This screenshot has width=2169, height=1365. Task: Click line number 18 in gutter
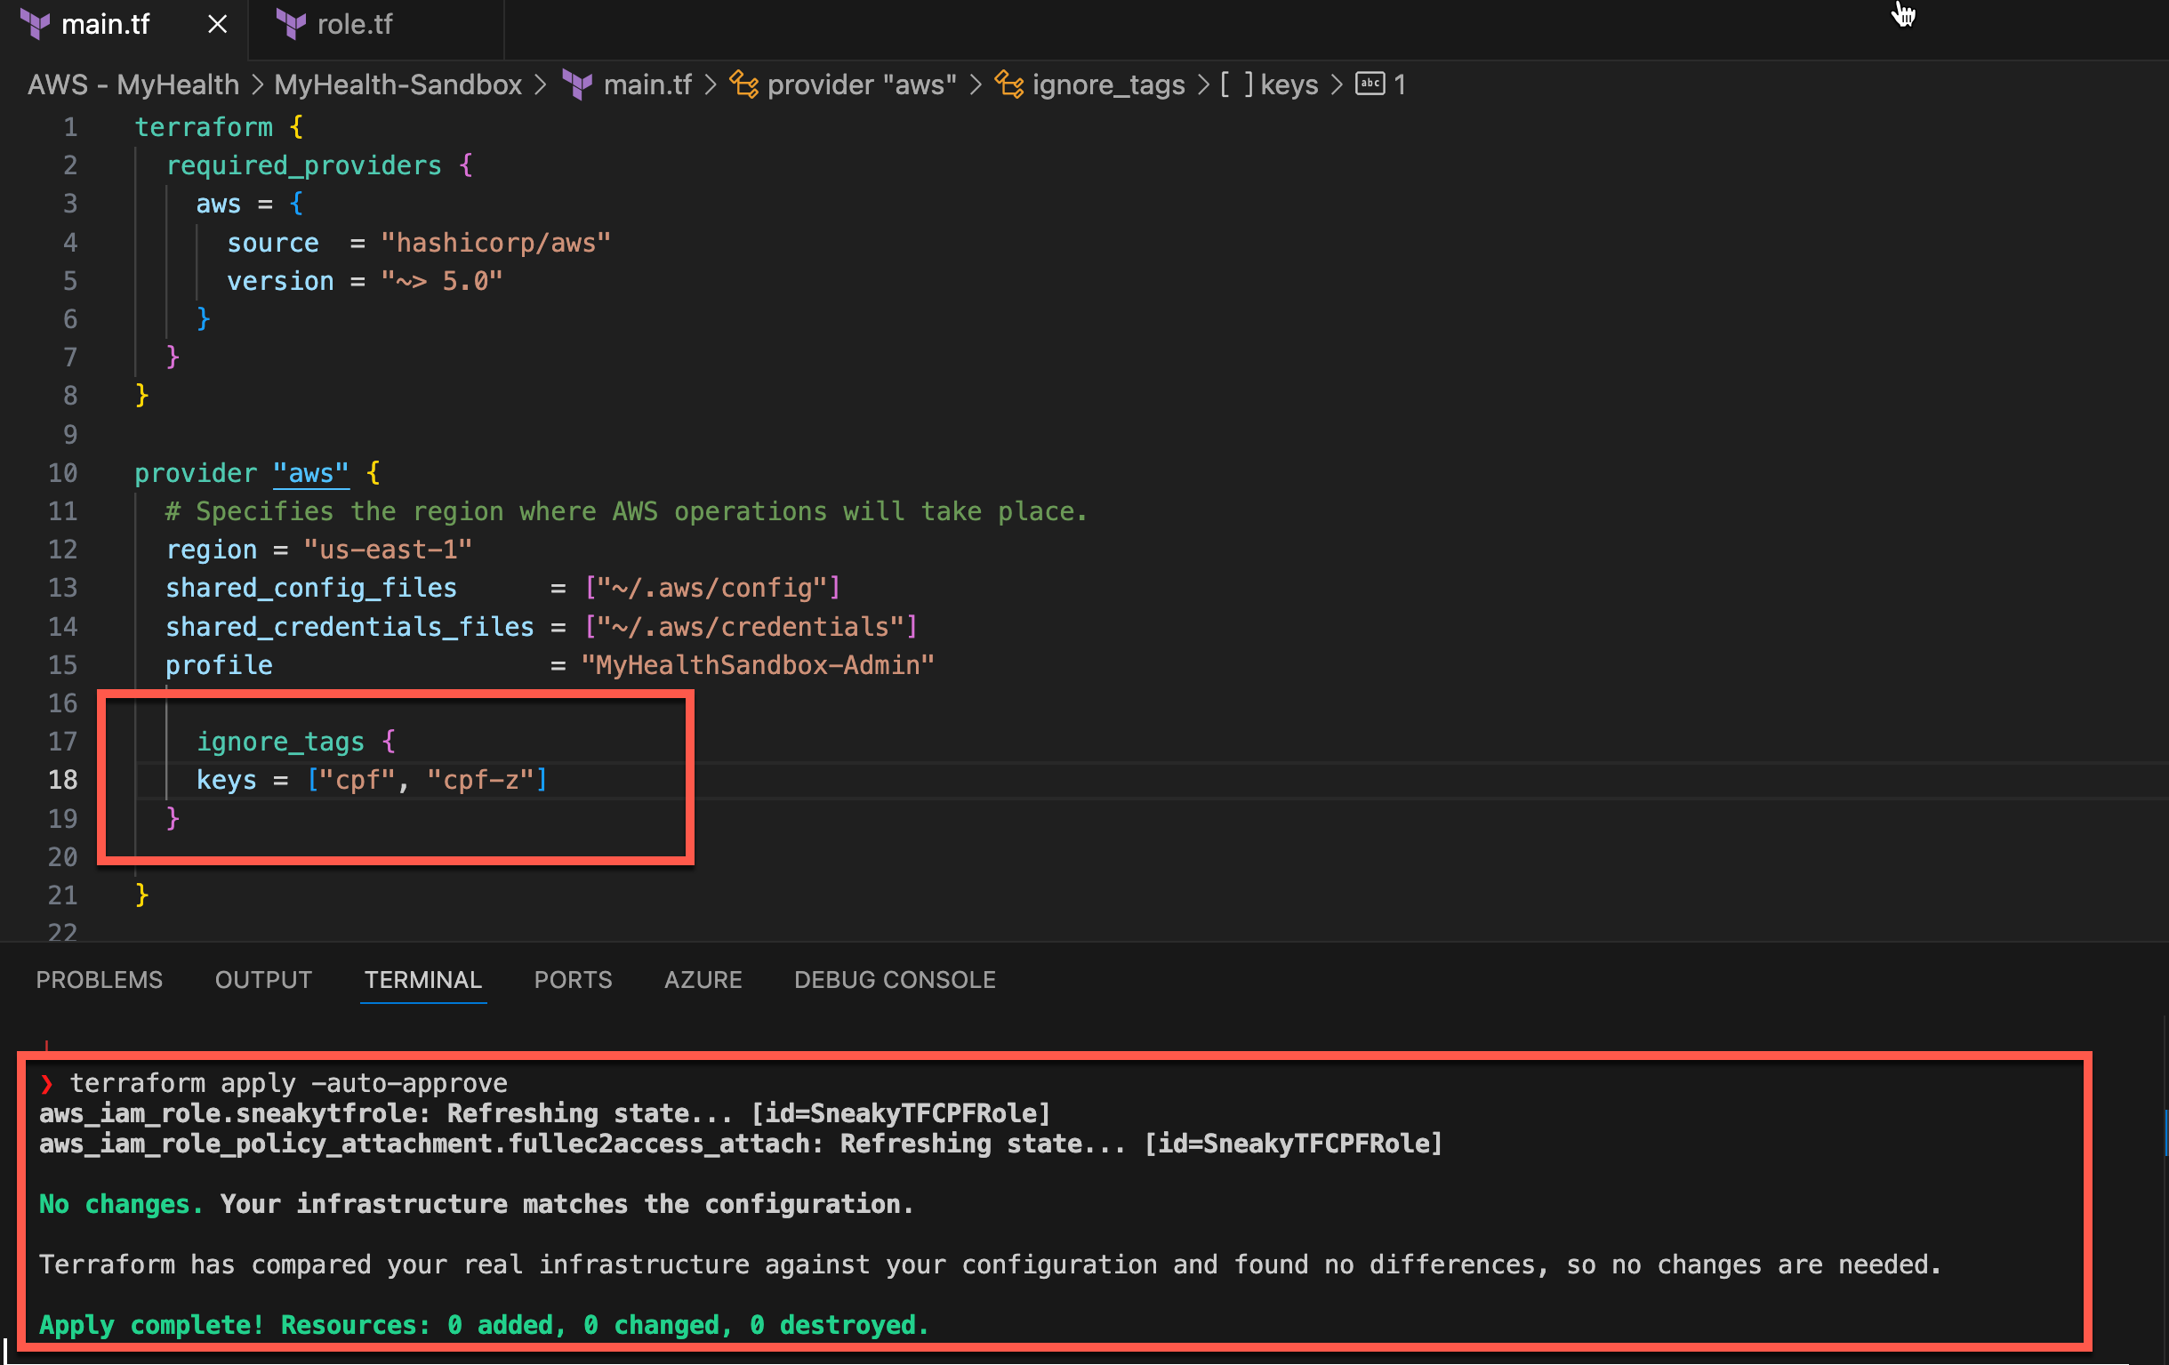[63, 779]
